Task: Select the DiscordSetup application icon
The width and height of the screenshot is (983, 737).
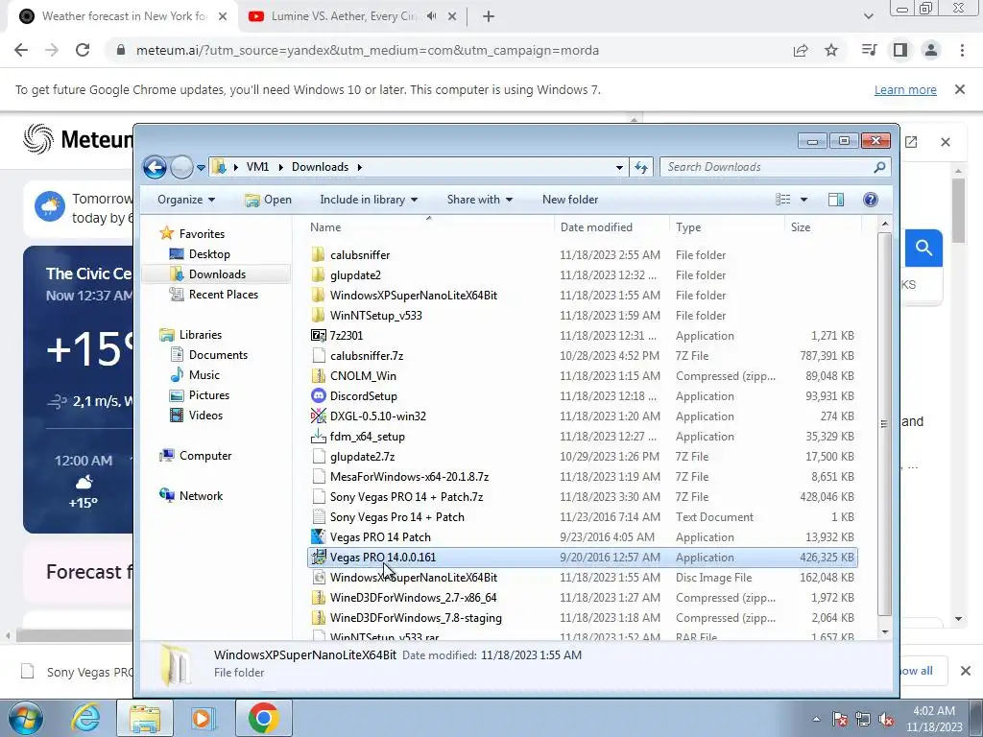Action: click(x=319, y=396)
